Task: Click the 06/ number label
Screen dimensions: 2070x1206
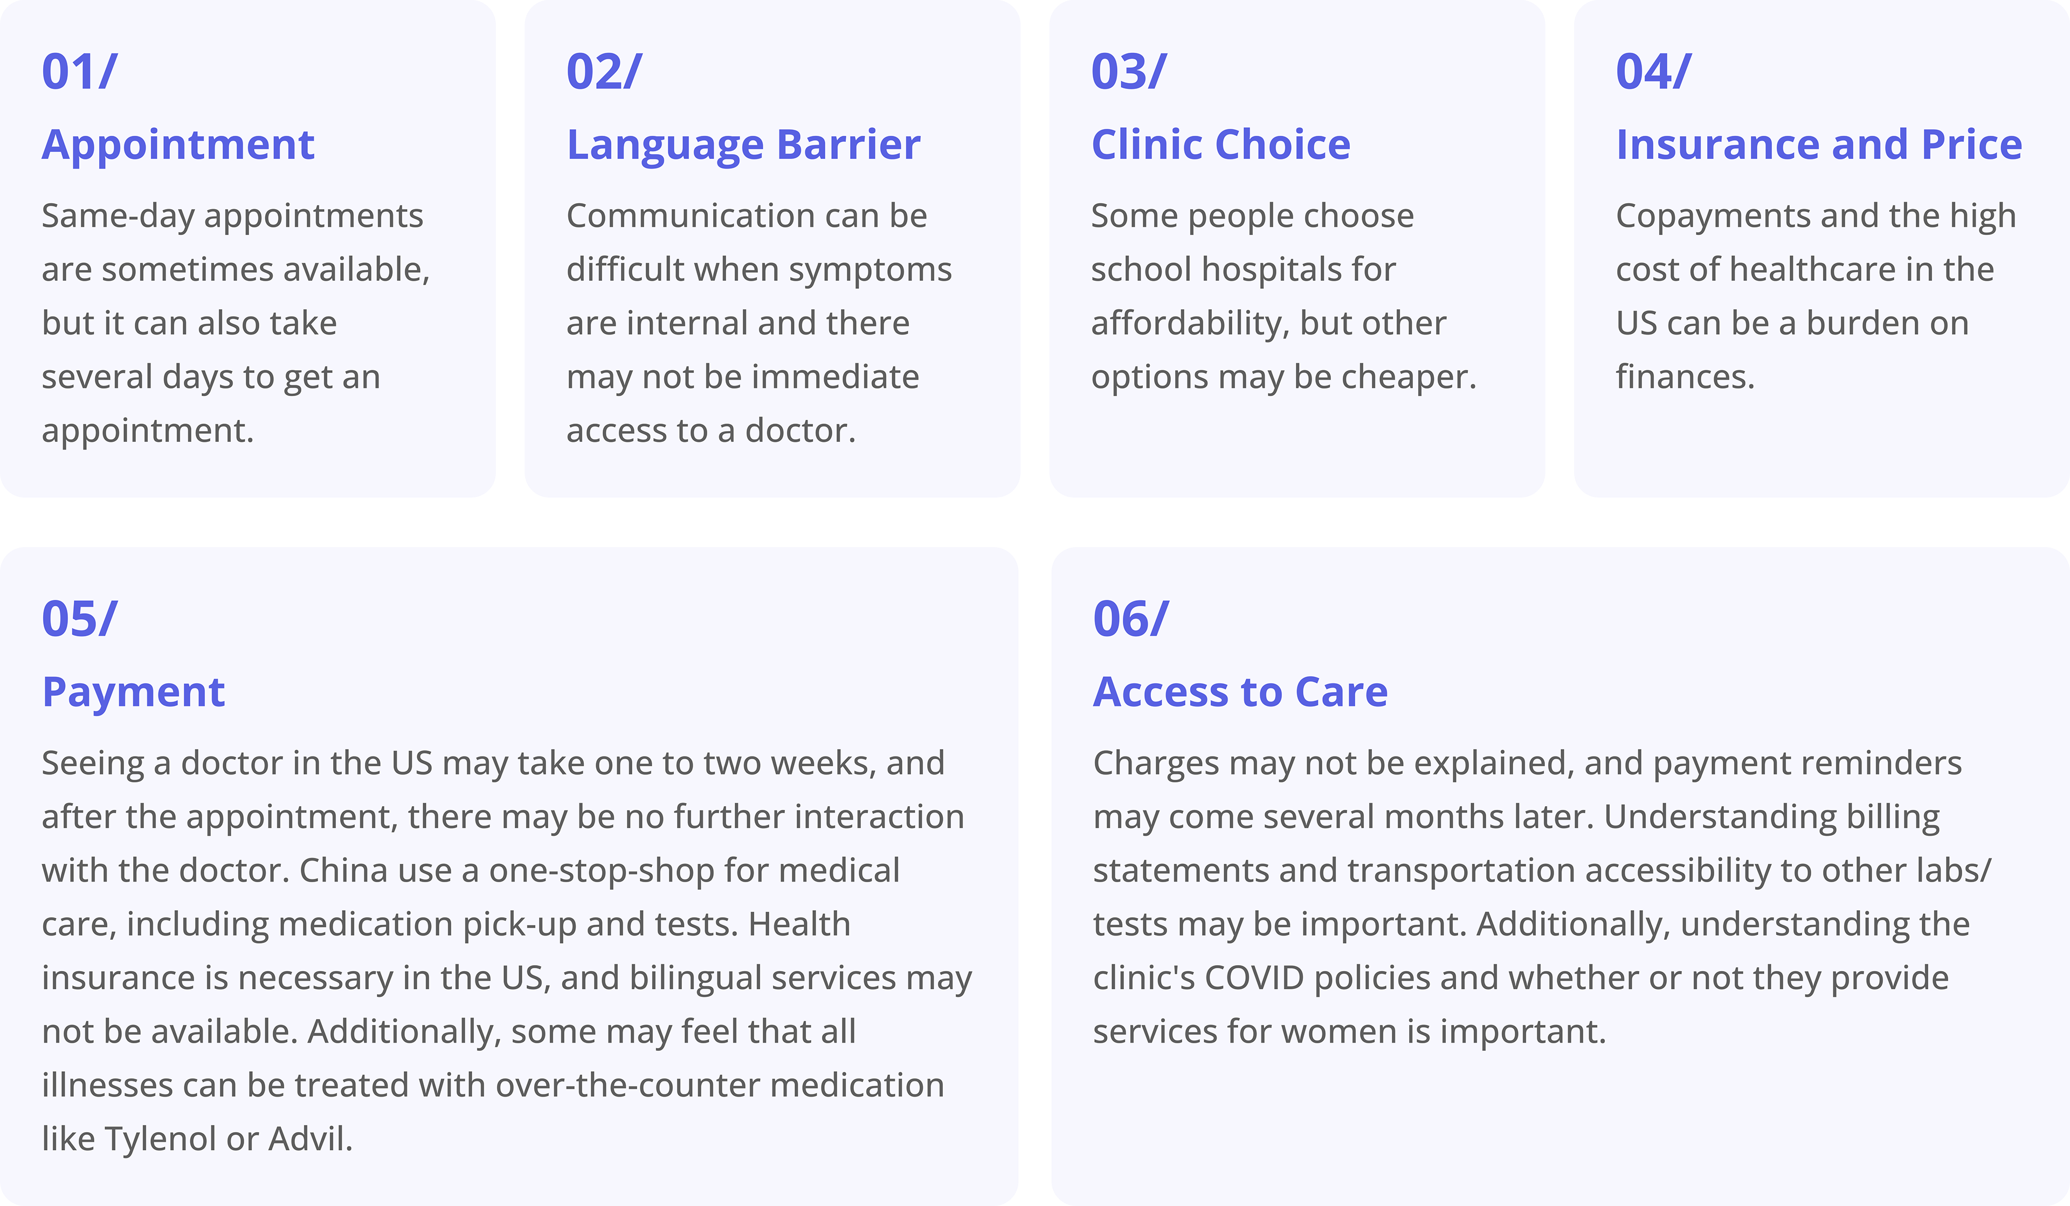Action: 1130,619
